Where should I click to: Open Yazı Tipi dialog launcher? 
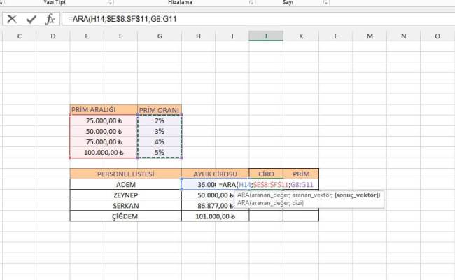(x=110, y=2)
